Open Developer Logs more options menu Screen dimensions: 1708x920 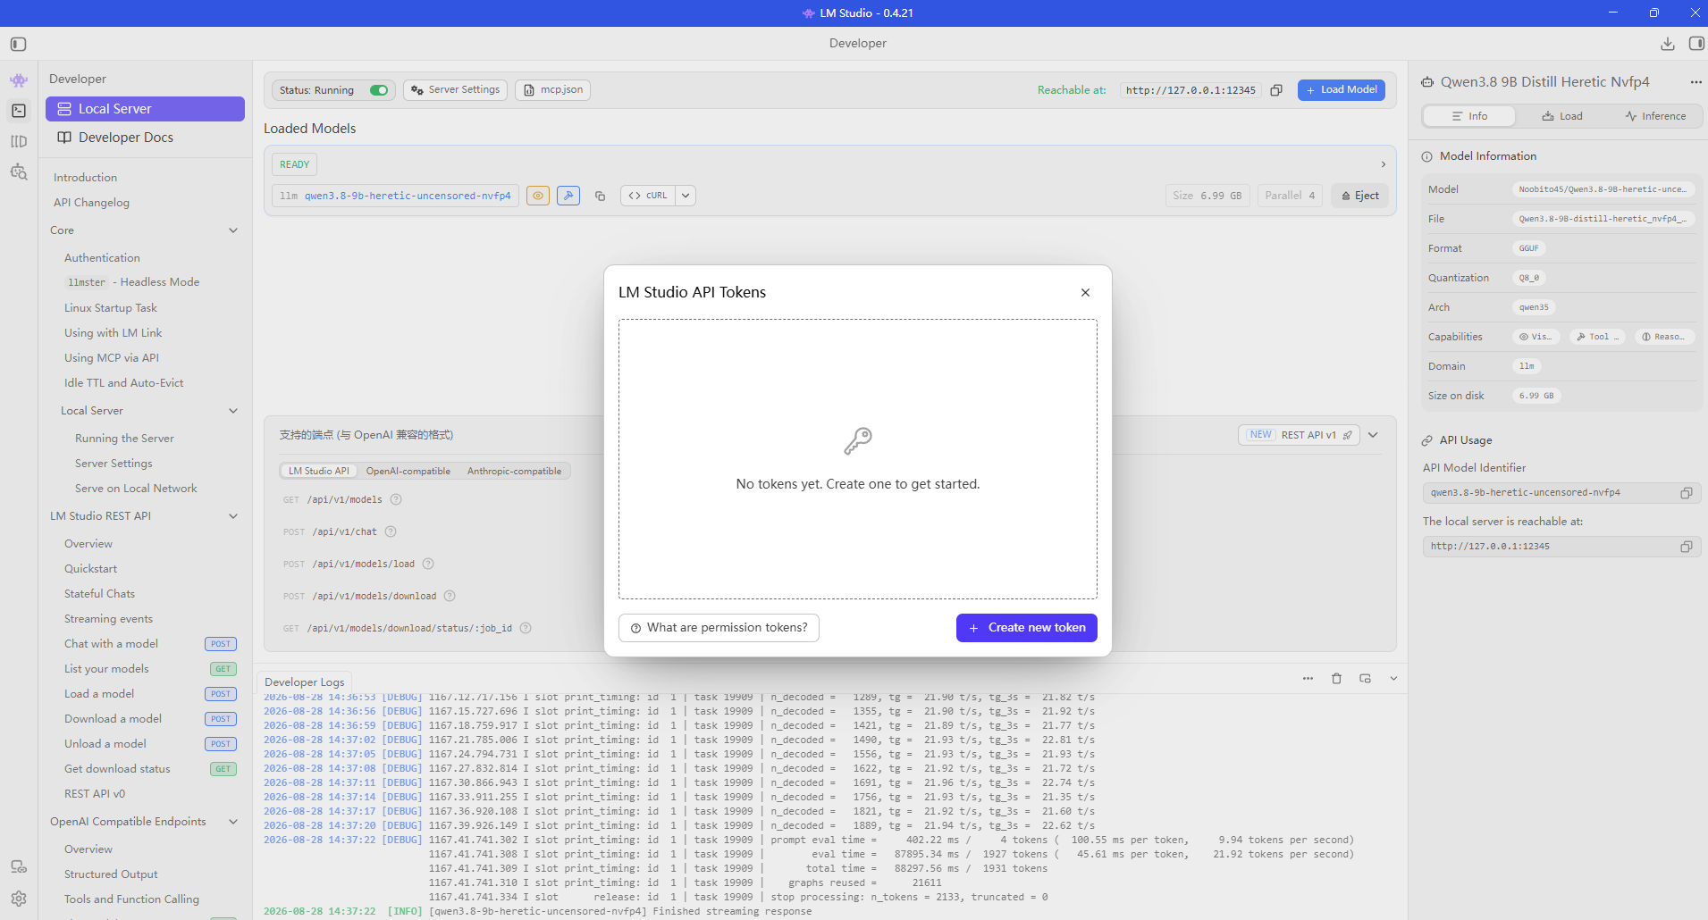coord(1308,679)
